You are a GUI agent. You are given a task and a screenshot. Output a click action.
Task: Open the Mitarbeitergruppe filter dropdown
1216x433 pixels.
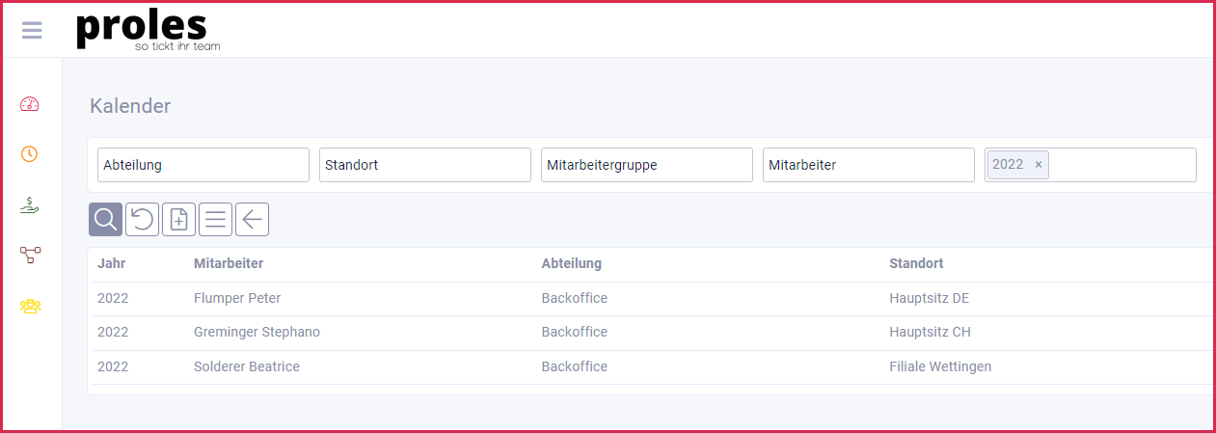point(646,165)
